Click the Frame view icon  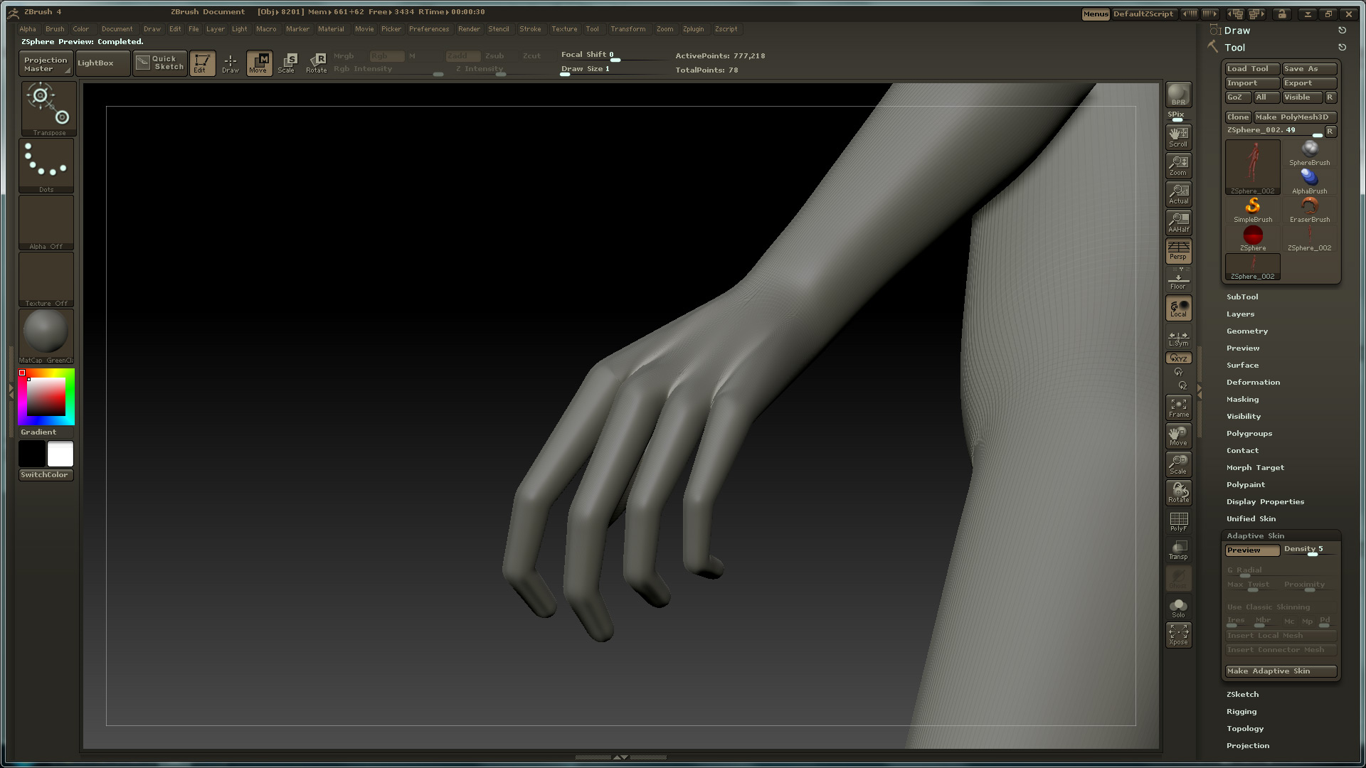1178,407
